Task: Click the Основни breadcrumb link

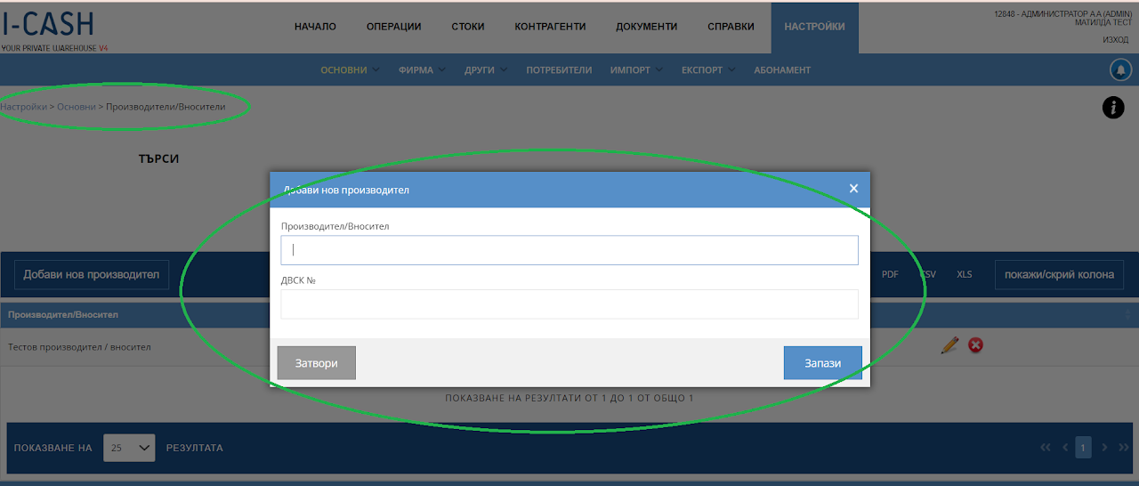Action: pyautogui.click(x=77, y=107)
